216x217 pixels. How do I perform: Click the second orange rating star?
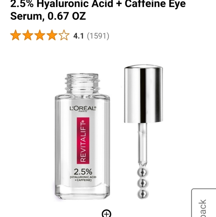coord(28,35)
